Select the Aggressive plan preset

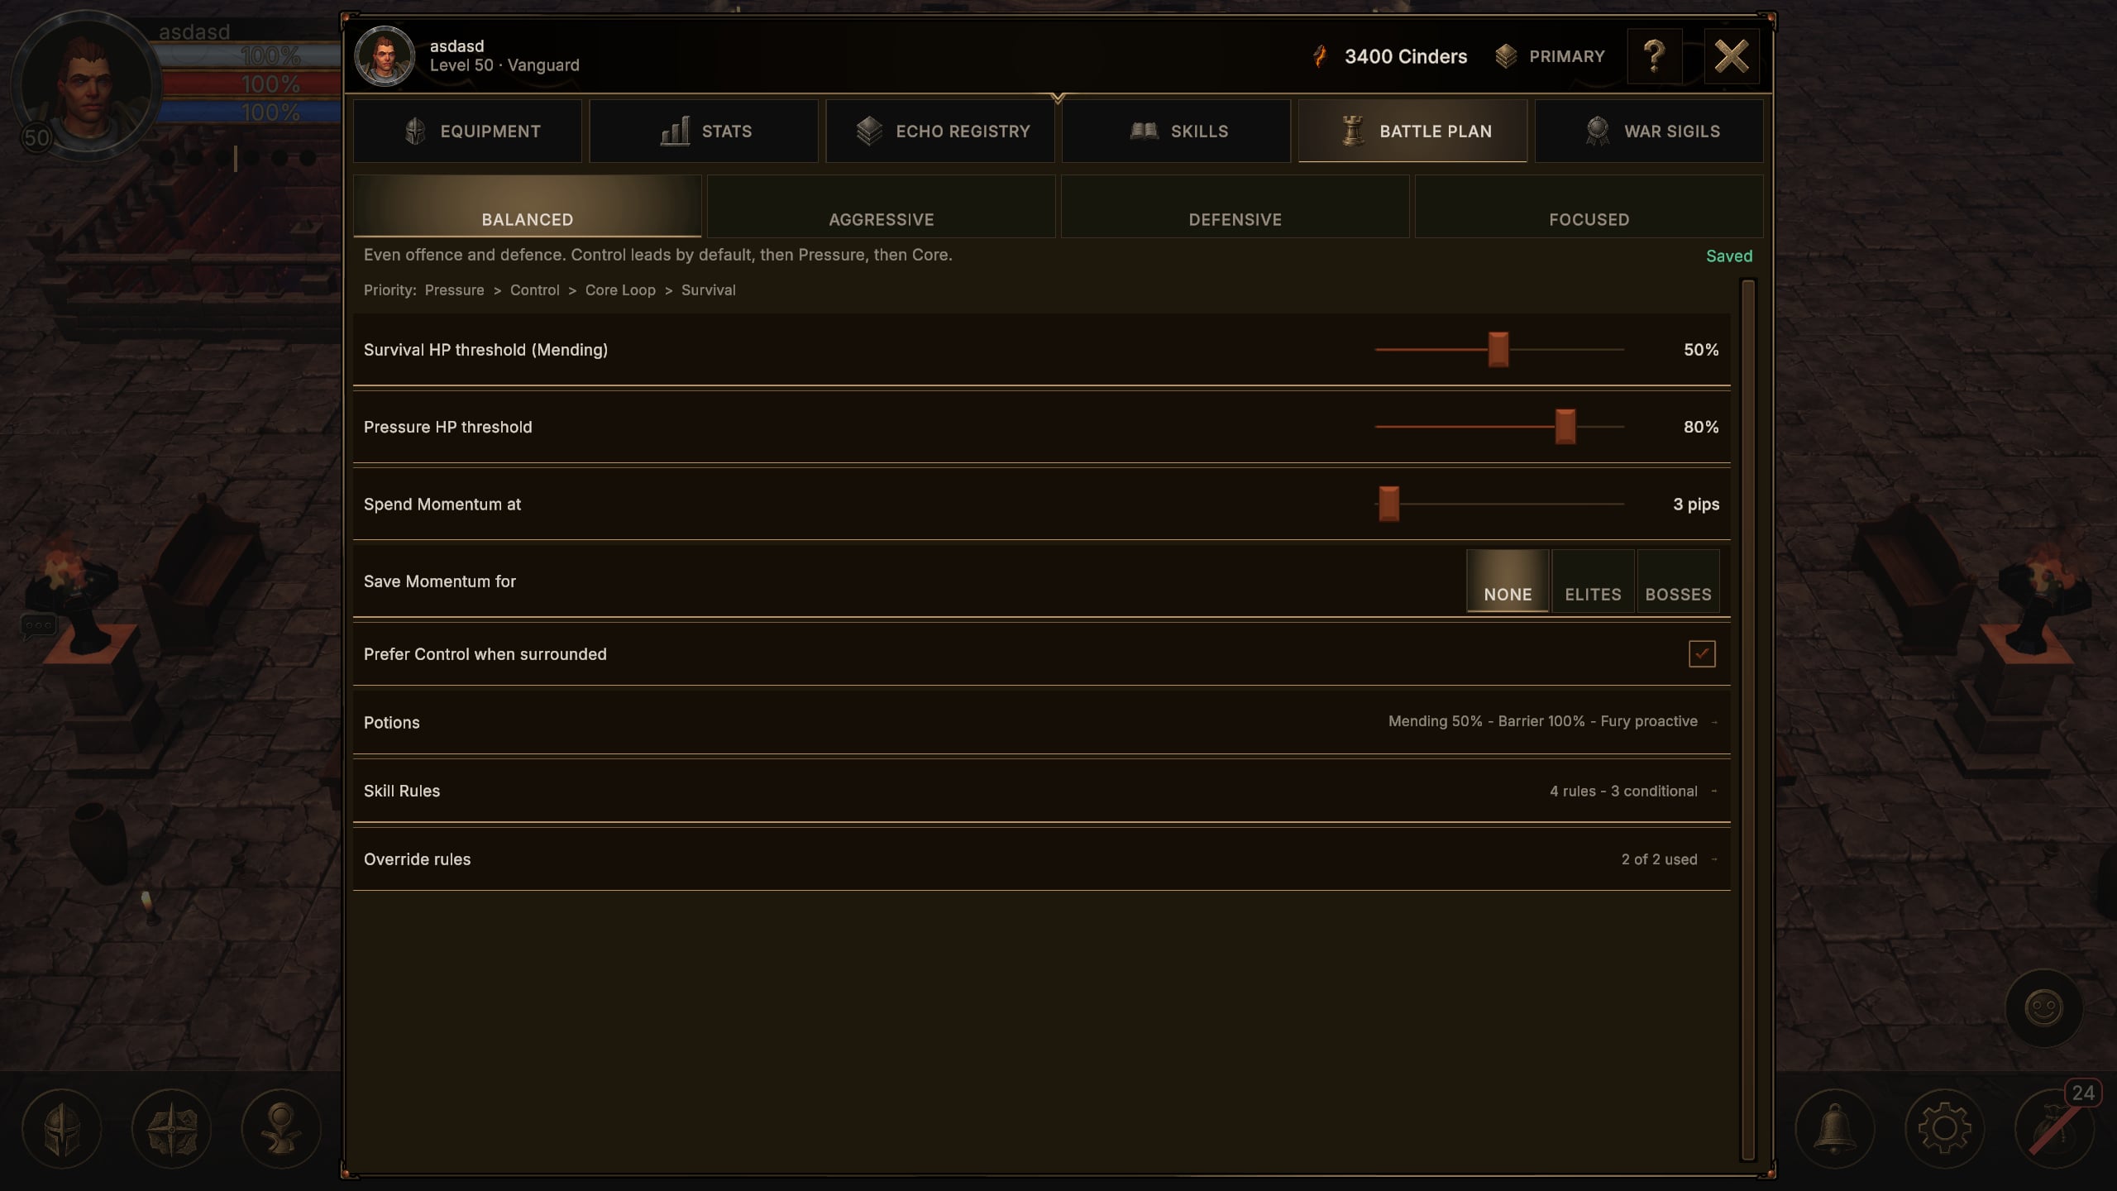(882, 207)
